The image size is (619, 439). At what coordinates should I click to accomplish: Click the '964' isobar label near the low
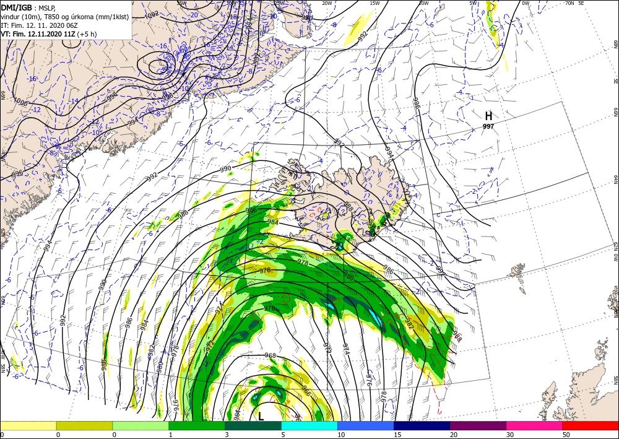[x=237, y=415]
